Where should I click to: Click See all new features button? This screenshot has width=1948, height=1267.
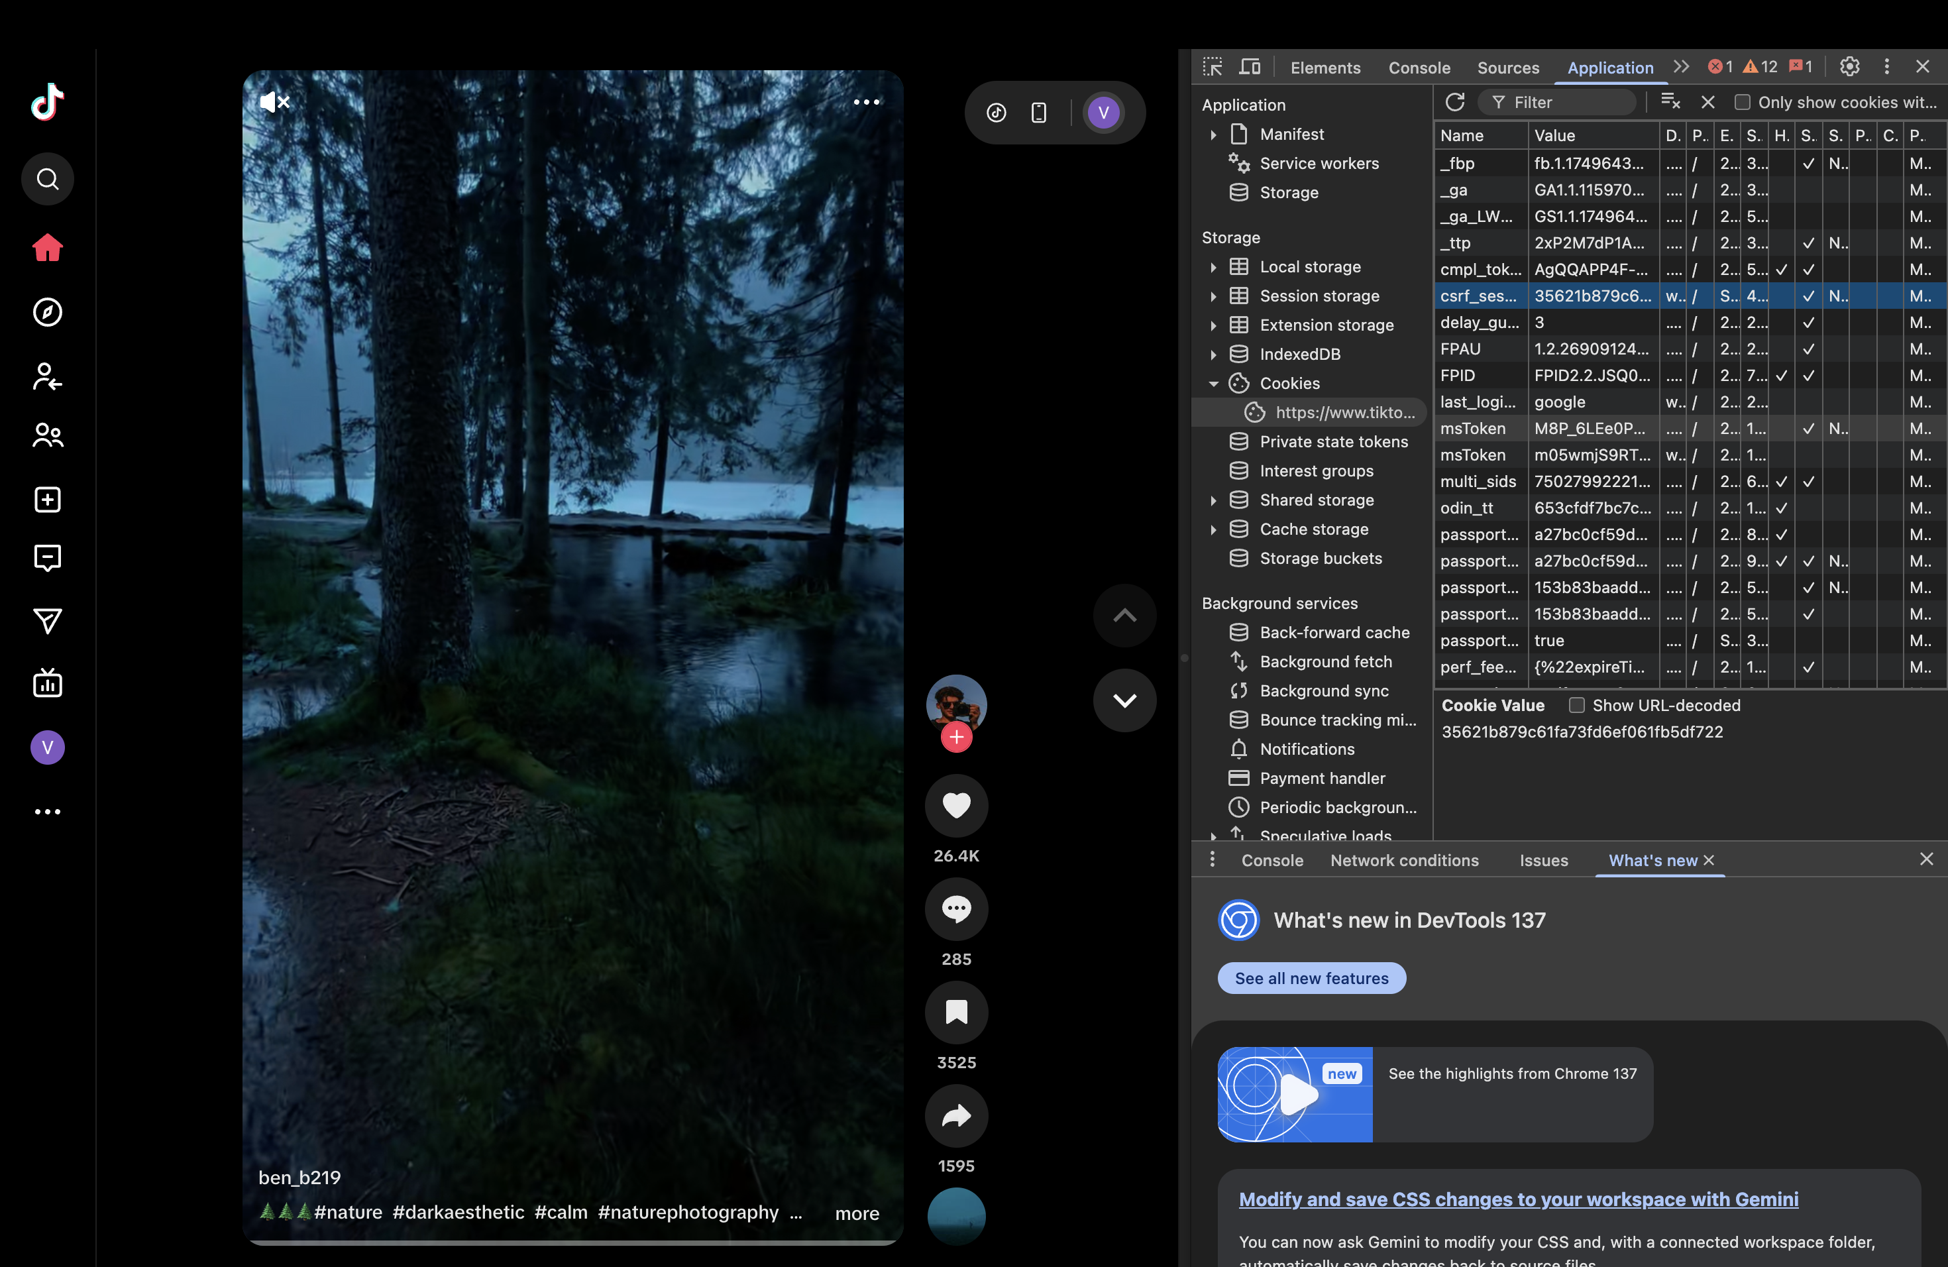(x=1311, y=978)
